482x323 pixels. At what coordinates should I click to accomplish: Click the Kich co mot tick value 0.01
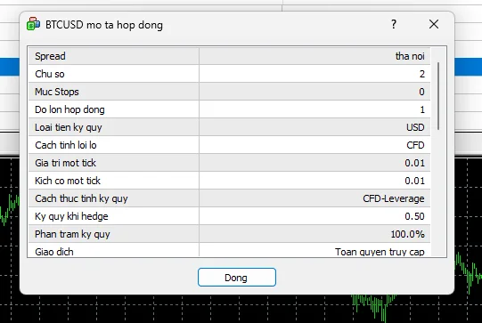pyautogui.click(x=414, y=181)
